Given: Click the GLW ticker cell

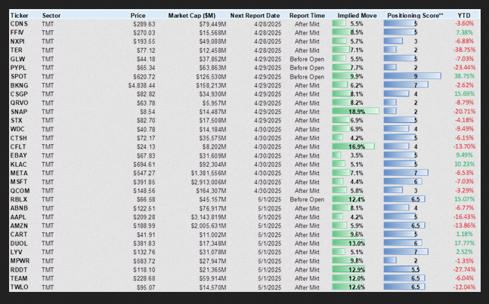Looking at the screenshot, I should coord(17,59).
